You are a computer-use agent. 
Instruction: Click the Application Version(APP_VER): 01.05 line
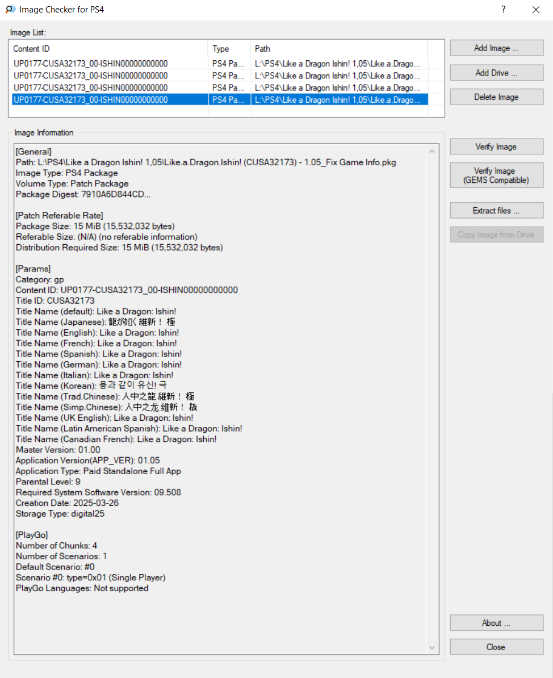click(88, 461)
